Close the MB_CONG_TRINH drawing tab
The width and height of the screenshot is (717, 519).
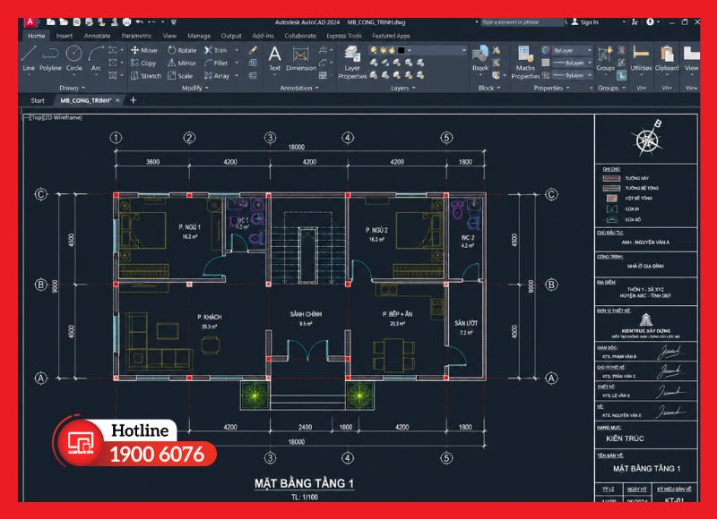pos(118,100)
